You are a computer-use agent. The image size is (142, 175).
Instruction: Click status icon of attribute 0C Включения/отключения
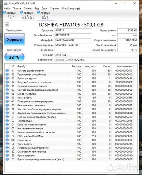[7, 105]
